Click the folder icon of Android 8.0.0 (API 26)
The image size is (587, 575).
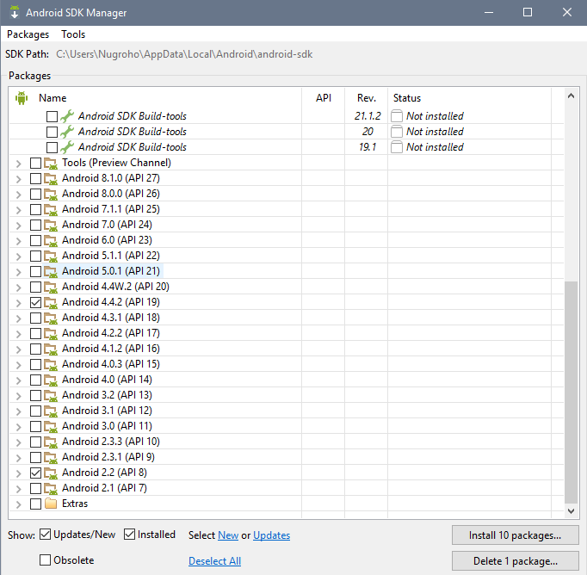[51, 194]
